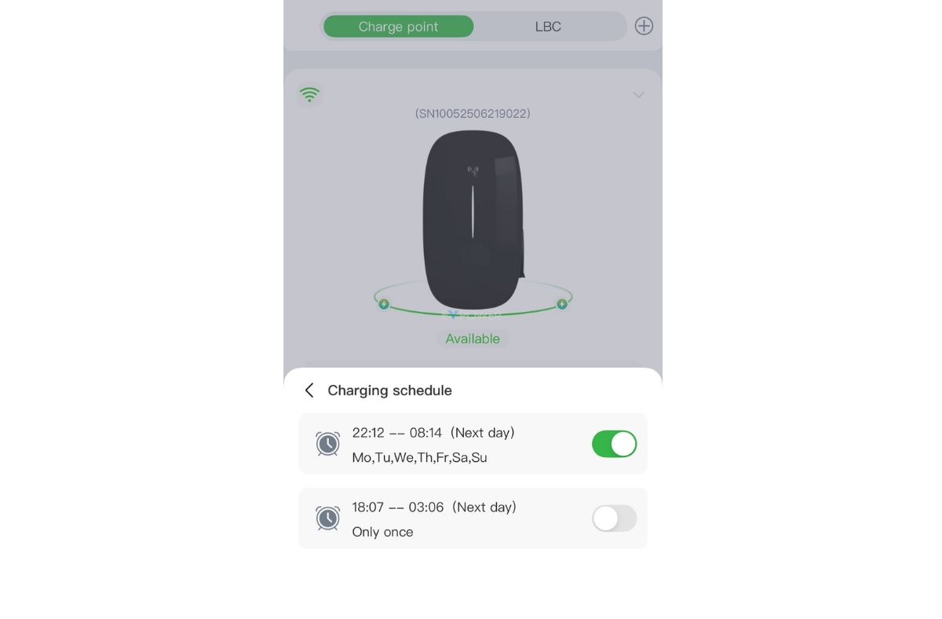Switch to the LBC tab

pos(548,26)
